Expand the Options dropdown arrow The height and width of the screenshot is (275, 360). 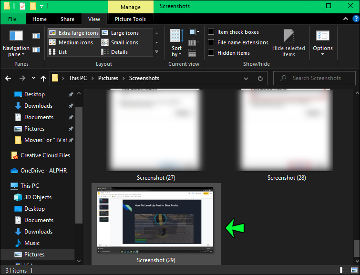(323, 54)
